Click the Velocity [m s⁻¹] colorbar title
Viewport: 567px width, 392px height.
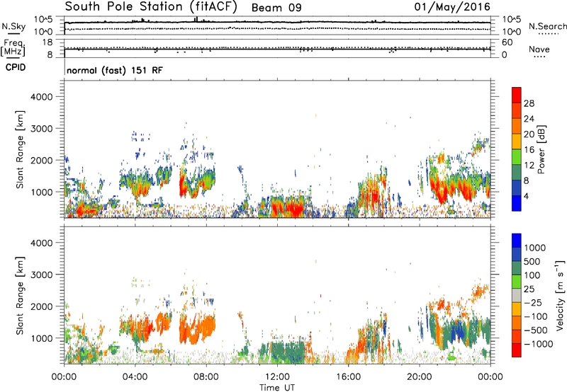click(x=560, y=295)
